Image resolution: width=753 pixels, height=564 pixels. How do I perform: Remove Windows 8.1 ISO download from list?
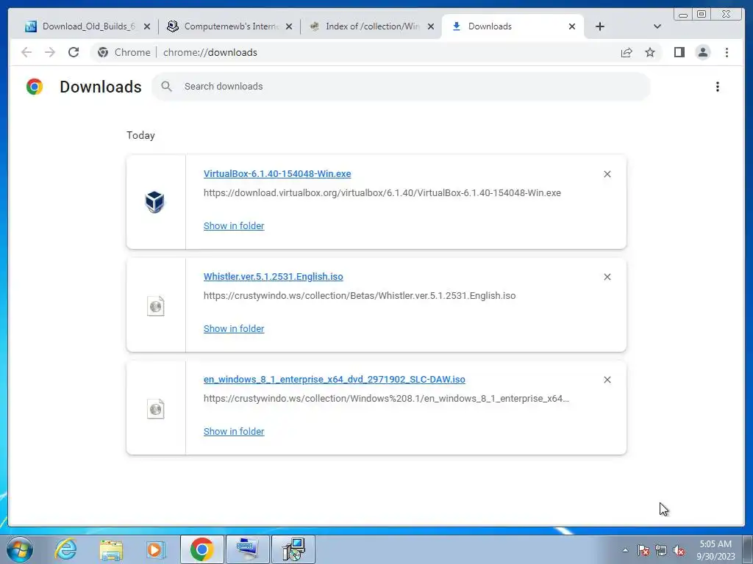(x=607, y=380)
